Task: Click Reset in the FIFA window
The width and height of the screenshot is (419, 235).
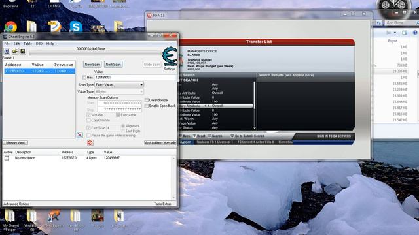Action: 201,136
